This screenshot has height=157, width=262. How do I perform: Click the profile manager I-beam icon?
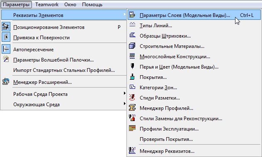132,107
